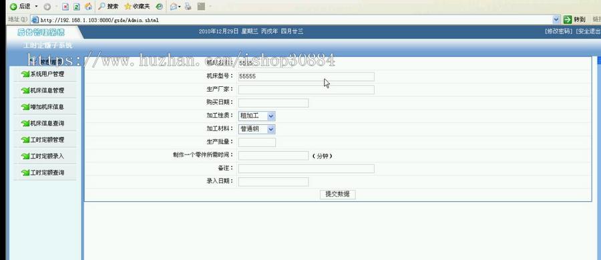Click green arrow icon beside 工时定额管理
Viewport: 601px width, 260px height.
click(25, 140)
